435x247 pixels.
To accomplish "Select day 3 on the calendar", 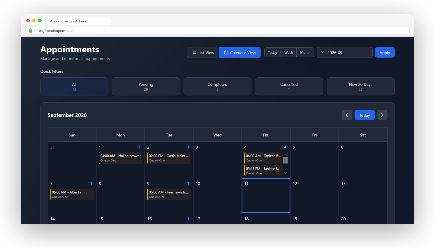I will [217, 160].
